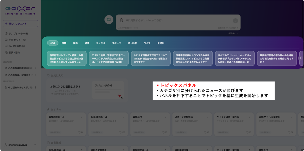Open three-dot menu of first history item
304x151 pixels.
point(36,68)
